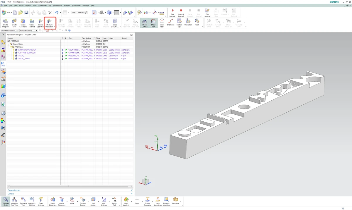This screenshot has height=210, width=352.
Task: Open the Entire Assembly scope dropdown
Action: point(29,30)
